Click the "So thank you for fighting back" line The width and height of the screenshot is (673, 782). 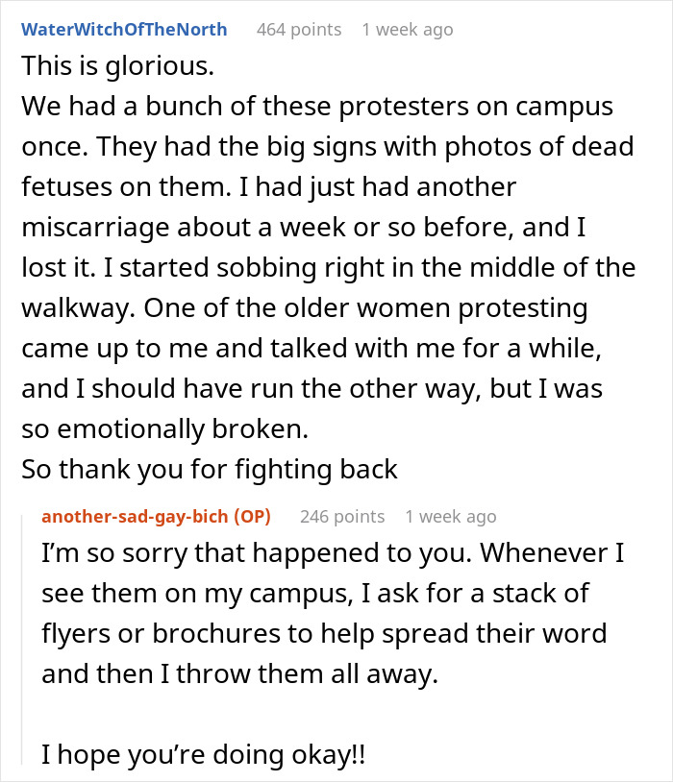(209, 469)
